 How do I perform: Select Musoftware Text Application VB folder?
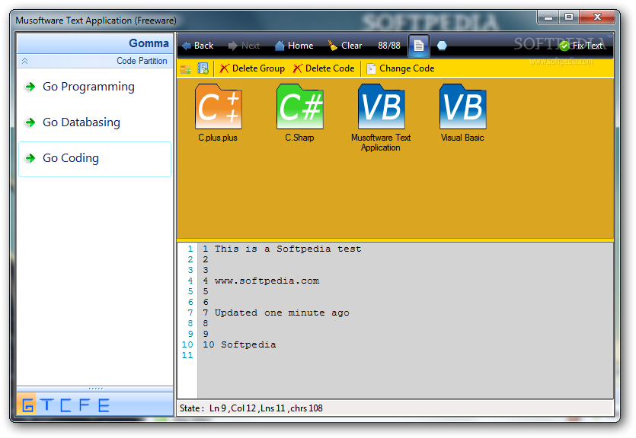pyautogui.click(x=382, y=106)
